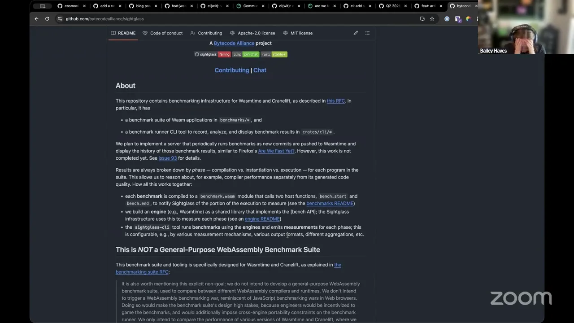The width and height of the screenshot is (574, 323).
Task: Click the 'benchmark.wasm' code text
Action: point(217,196)
